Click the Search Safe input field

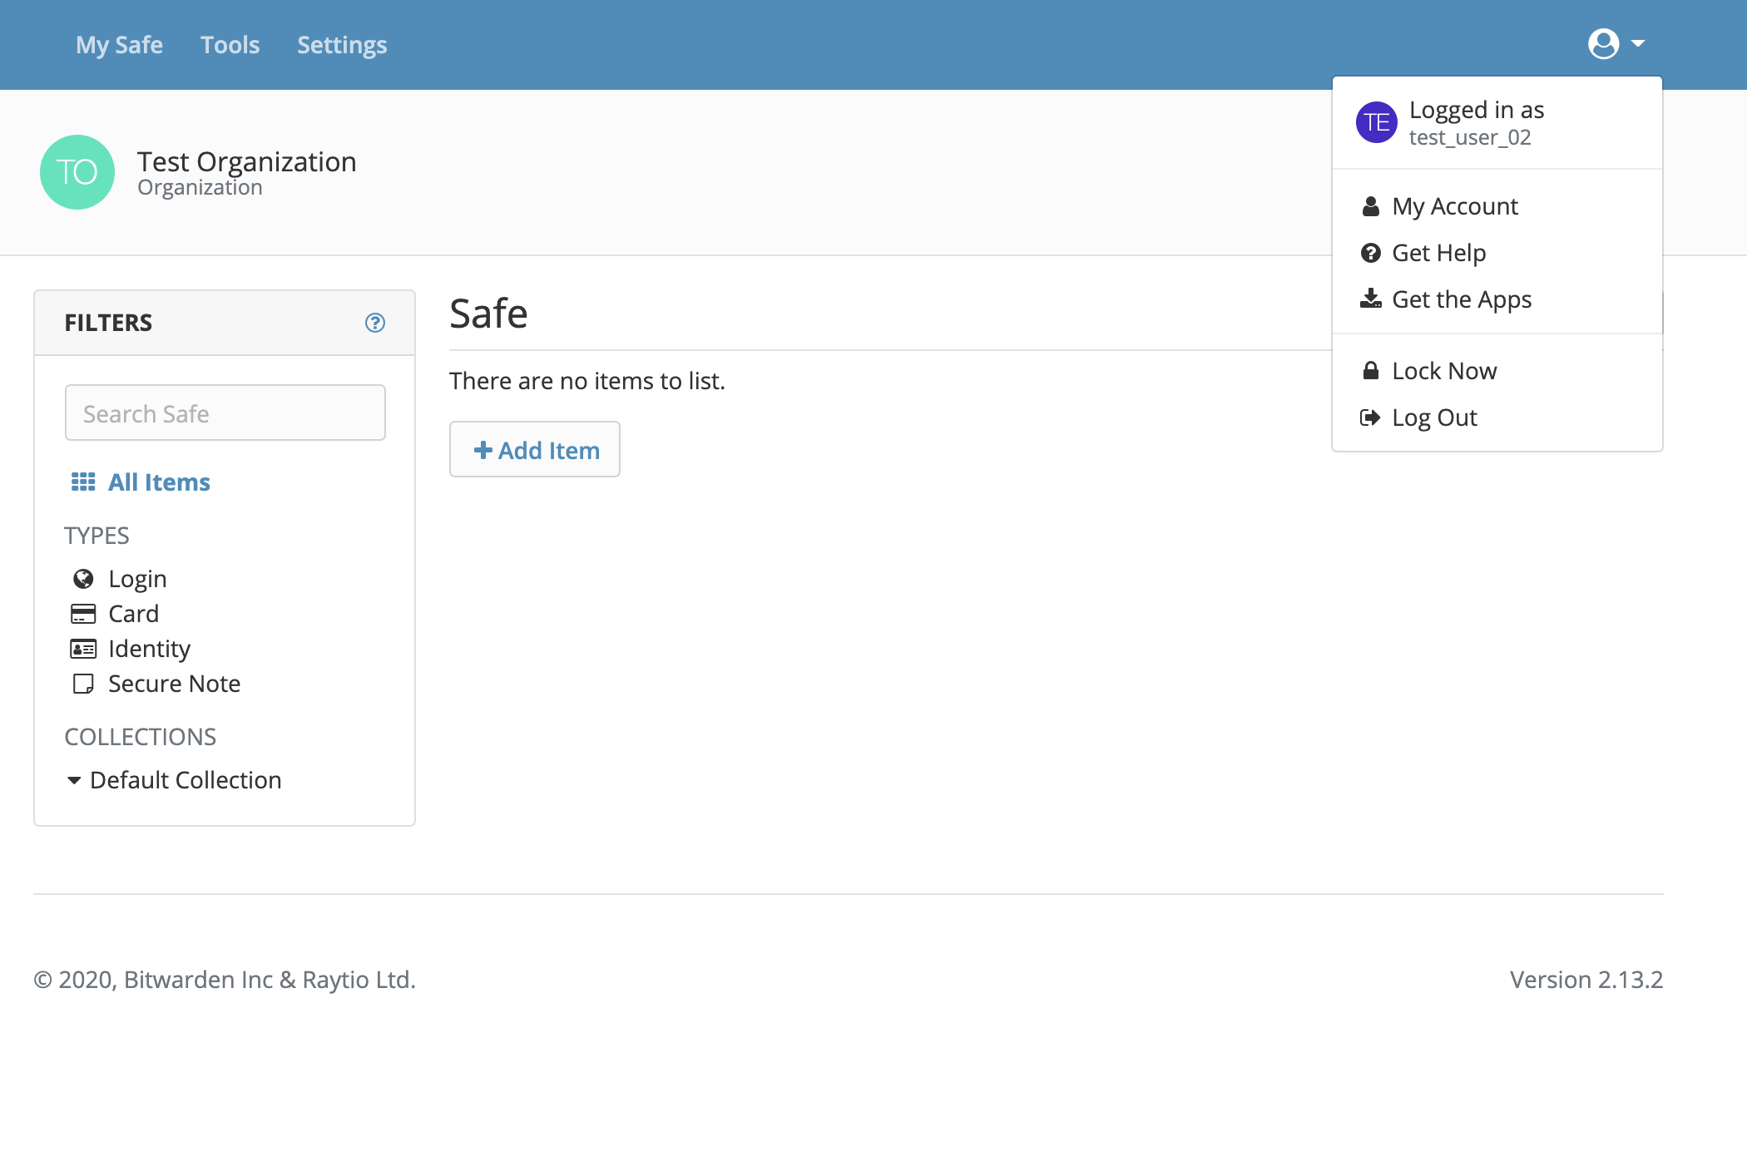(225, 413)
